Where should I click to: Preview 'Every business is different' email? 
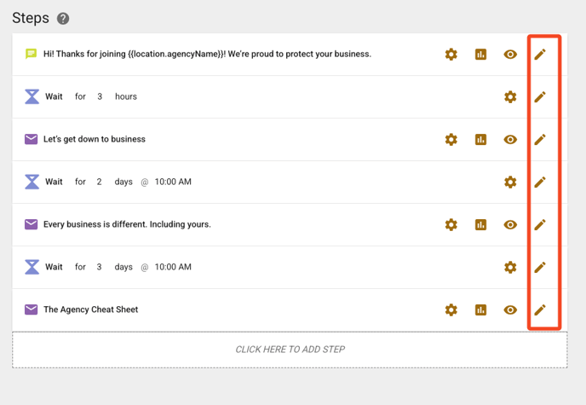[x=510, y=225]
